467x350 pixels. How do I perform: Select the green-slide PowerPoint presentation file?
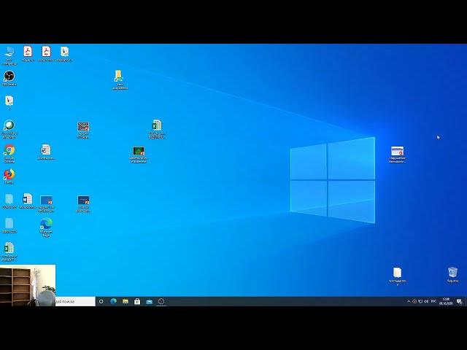[139, 155]
